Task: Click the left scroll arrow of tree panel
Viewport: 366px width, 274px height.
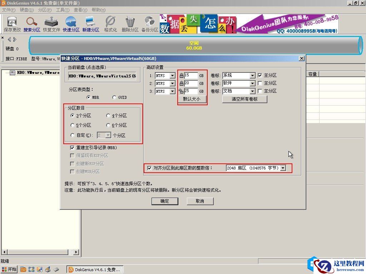Action: [4, 252]
